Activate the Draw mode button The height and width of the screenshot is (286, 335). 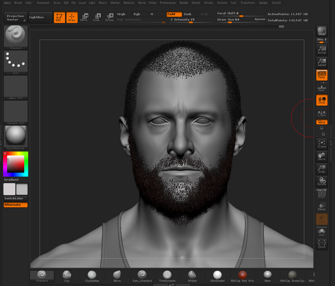[x=72, y=17]
